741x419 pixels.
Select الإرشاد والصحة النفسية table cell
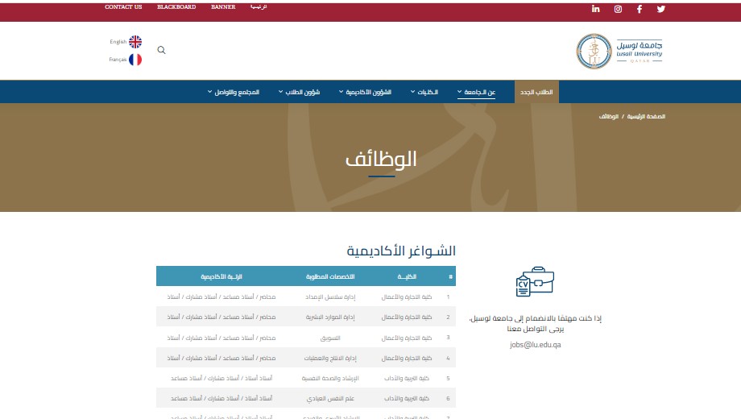click(x=330, y=379)
